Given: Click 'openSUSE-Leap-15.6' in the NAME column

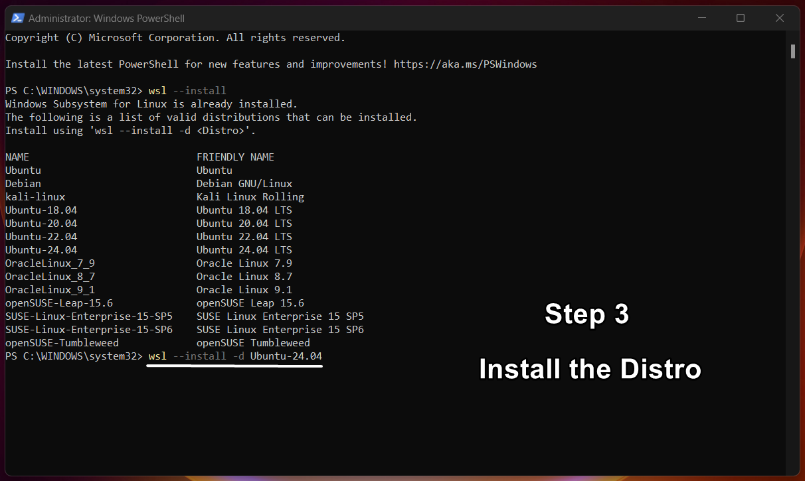Looking at the screenshot, I should [59, 303].
